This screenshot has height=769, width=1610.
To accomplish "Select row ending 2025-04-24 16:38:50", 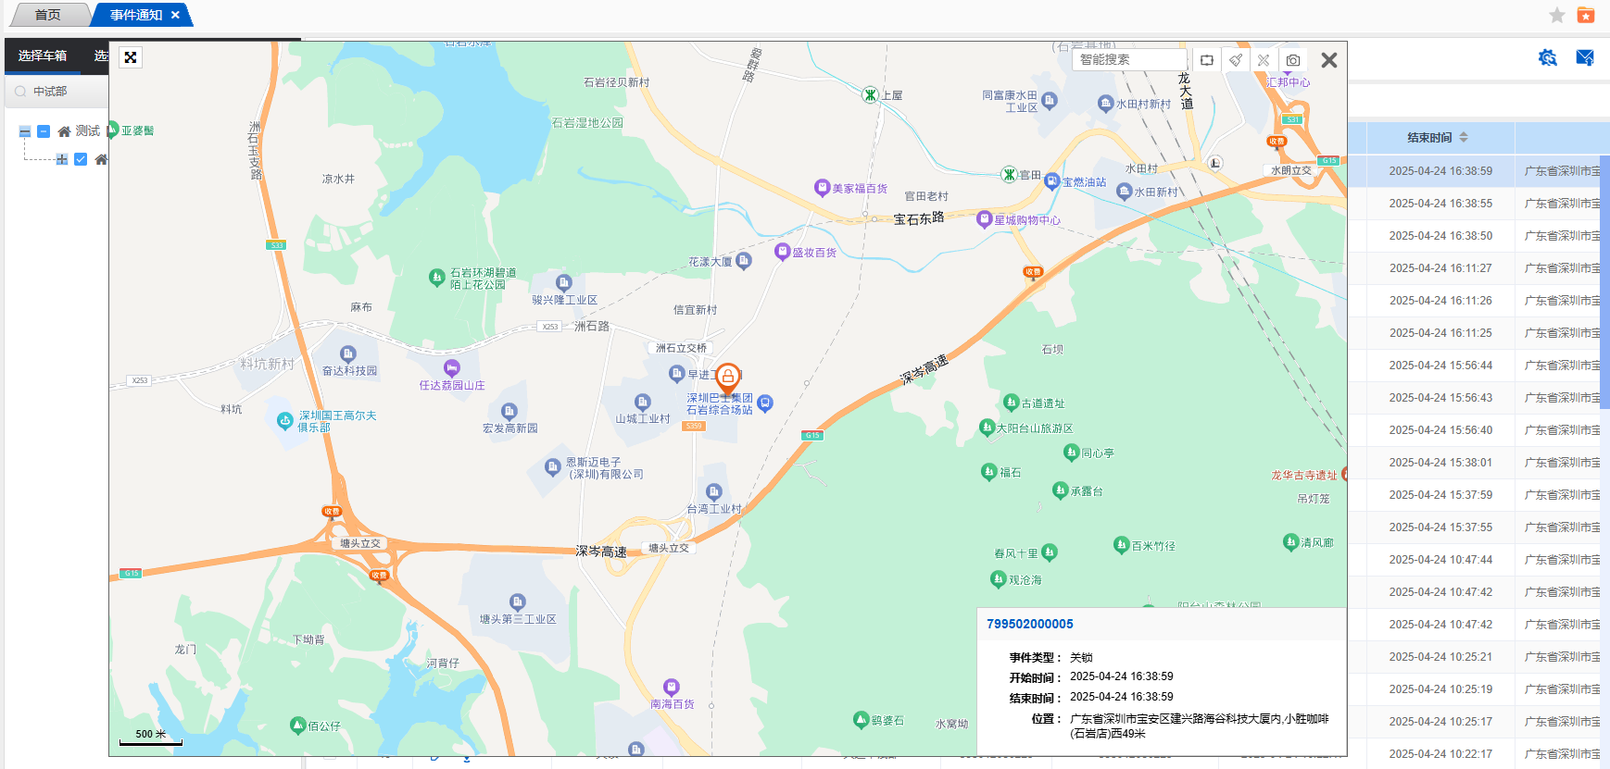I will pos(1478,236).
